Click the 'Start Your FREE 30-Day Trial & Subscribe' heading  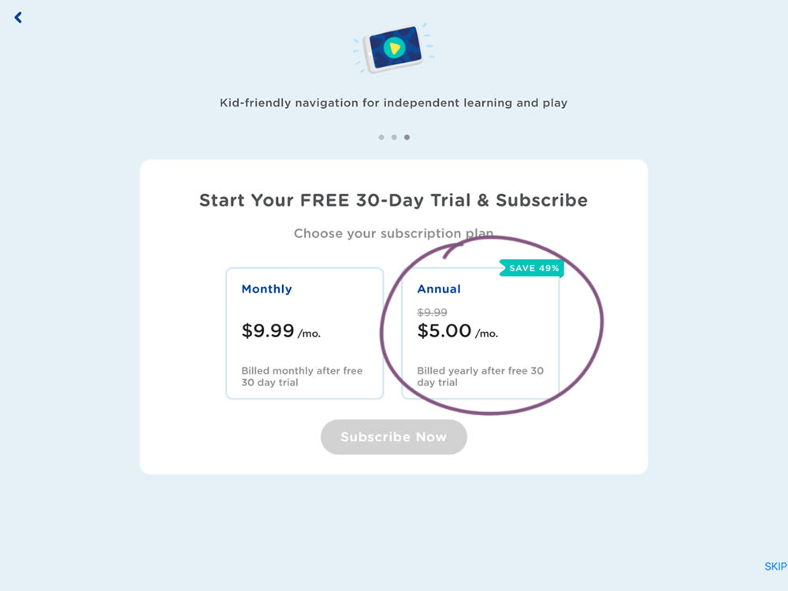pos(393,200)
